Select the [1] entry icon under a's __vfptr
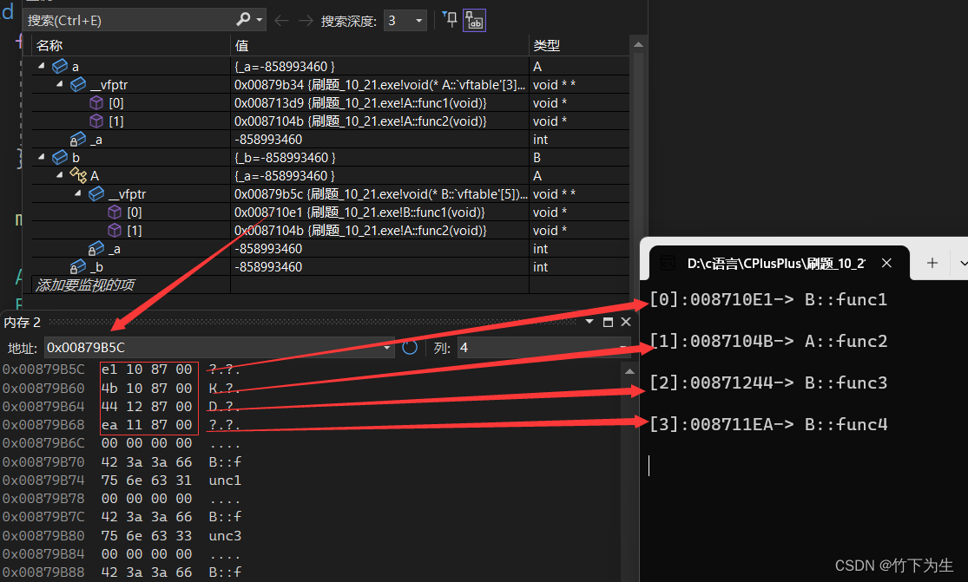Viewport: 968px width, 582px height. [x=96, y=121]
